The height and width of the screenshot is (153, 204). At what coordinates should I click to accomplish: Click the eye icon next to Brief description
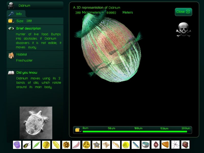11,29
